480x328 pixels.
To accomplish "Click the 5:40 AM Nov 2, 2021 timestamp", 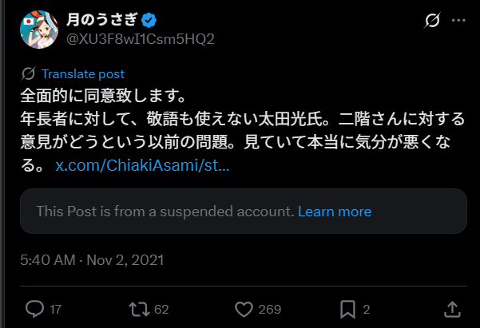I will pos(93,260).
